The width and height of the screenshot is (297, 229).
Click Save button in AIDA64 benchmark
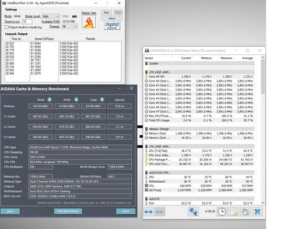click(x=10, y=211)
